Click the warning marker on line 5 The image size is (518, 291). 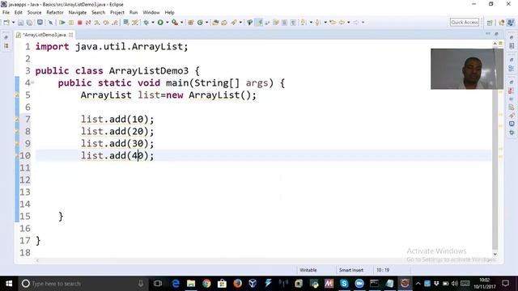click(17, 95)
